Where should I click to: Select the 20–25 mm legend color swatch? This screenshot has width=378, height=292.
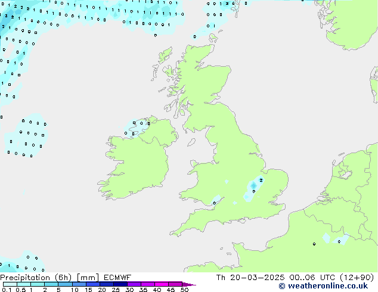click(107, 284)
